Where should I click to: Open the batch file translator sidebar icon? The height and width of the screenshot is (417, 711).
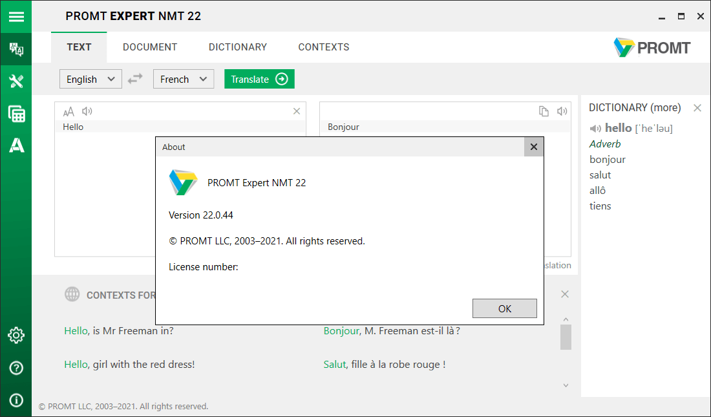[16, 114]
